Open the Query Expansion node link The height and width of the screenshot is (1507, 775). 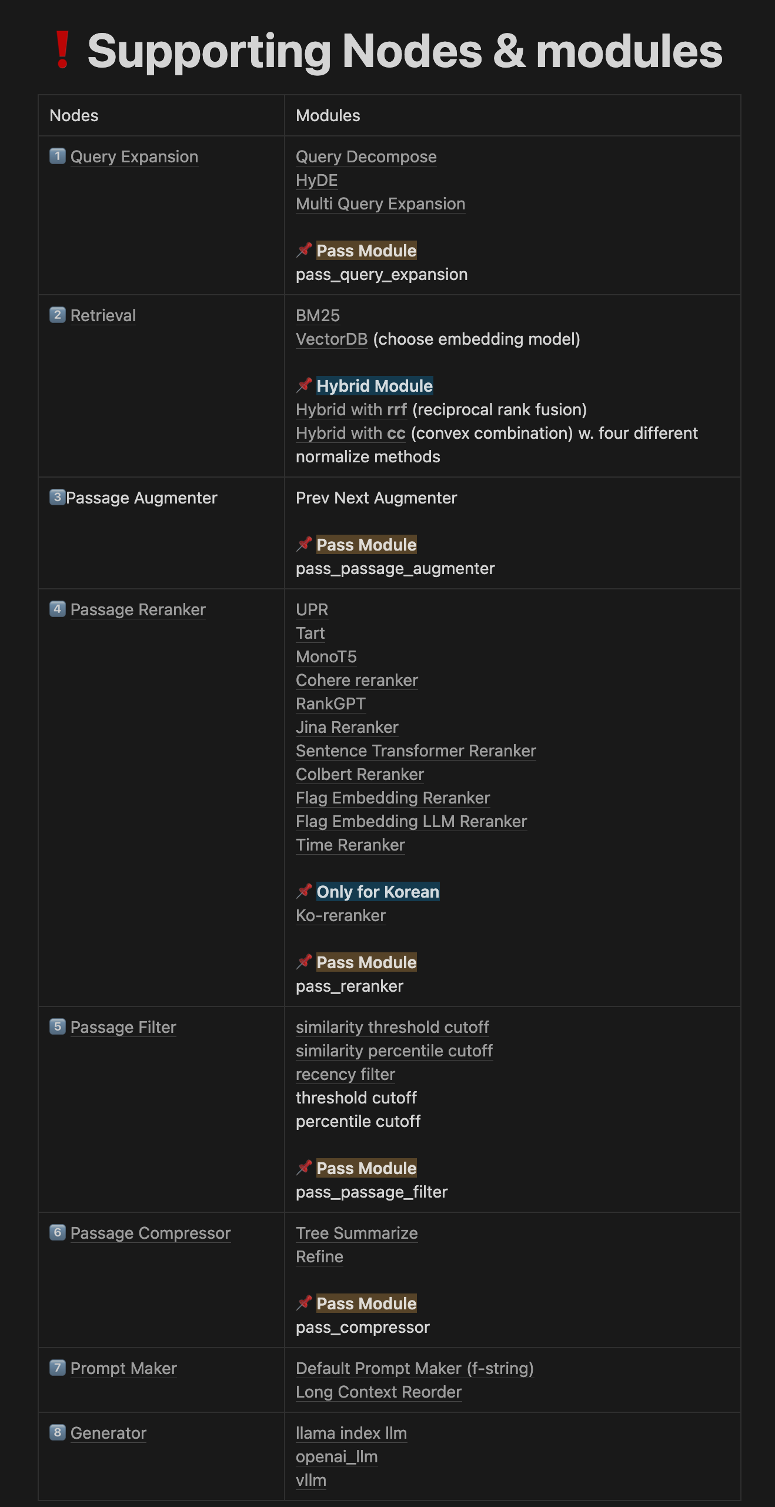click(134, 157)
